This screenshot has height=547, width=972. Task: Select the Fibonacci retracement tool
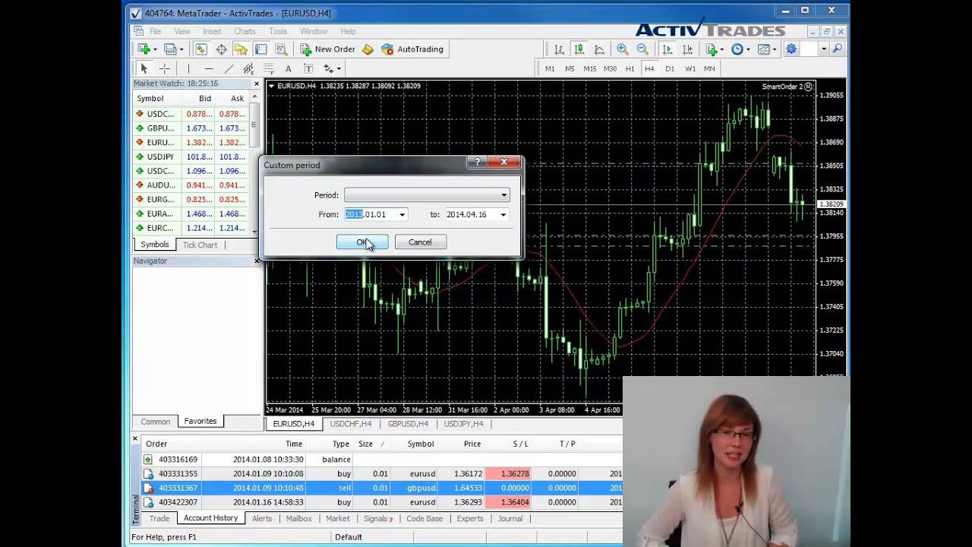pyautogui.click(x=268, y=68)
